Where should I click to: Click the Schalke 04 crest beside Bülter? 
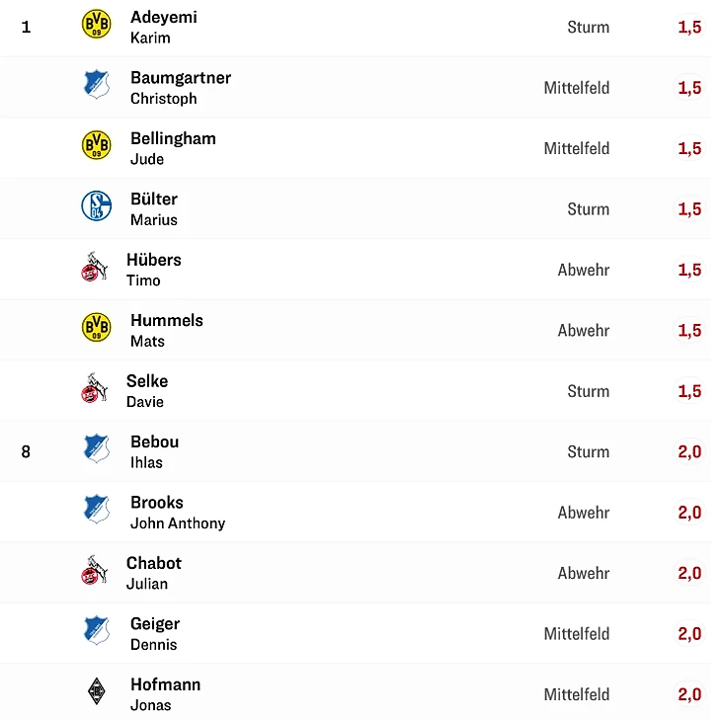pos(96,206)
